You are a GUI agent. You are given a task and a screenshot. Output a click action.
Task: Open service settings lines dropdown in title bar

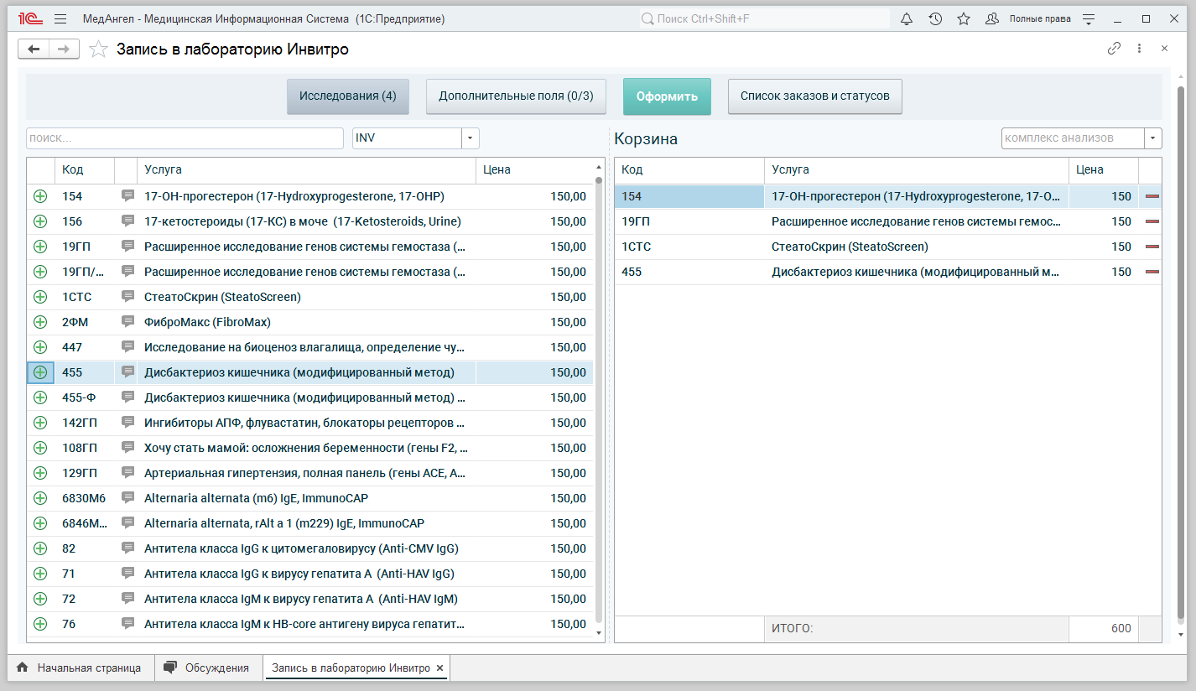click(1089, 18)
